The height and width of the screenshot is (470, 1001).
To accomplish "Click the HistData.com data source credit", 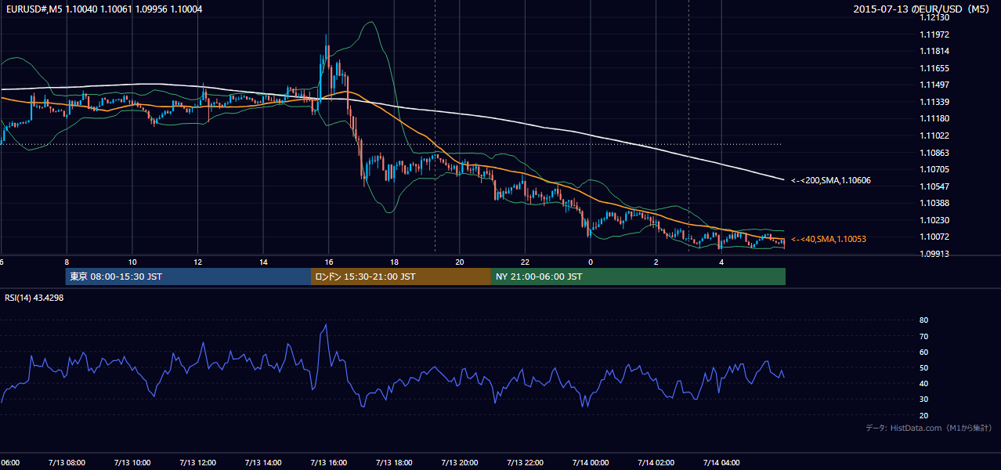I will [x=929, y=428].
